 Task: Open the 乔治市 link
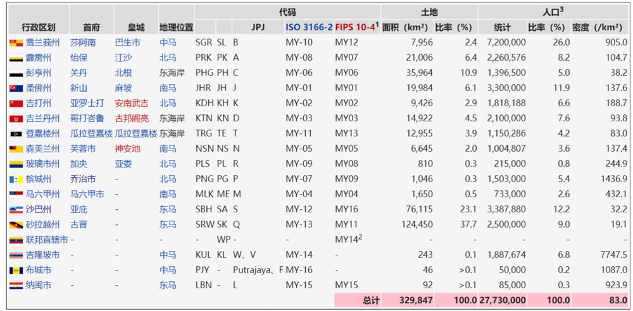tap(83, 179)
